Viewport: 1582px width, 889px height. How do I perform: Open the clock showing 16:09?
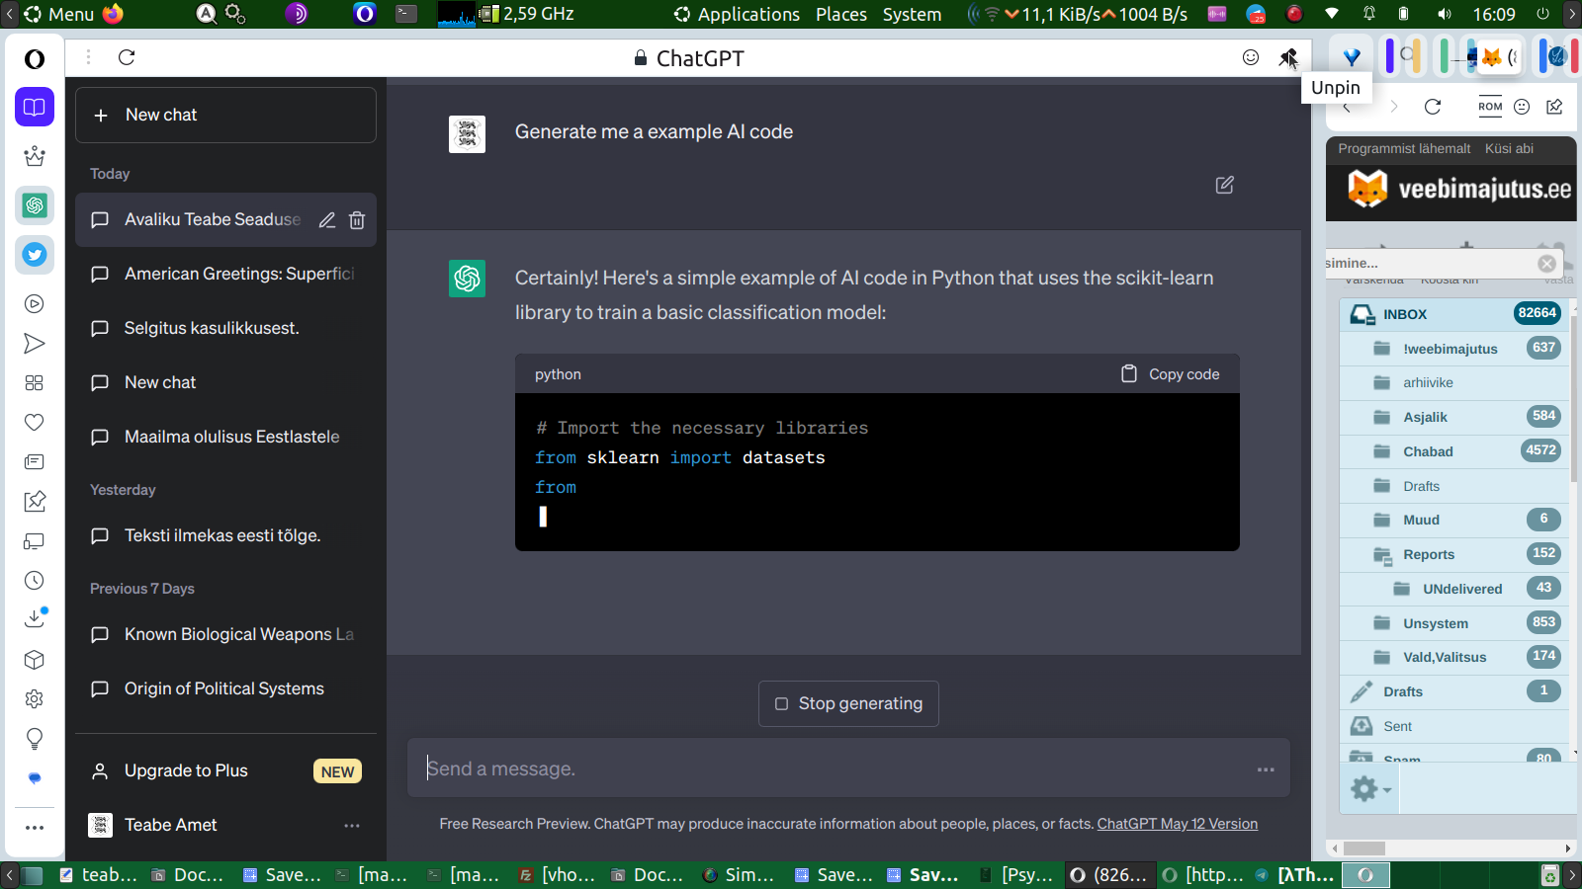pyautogui.click(x=1494, y=14)
